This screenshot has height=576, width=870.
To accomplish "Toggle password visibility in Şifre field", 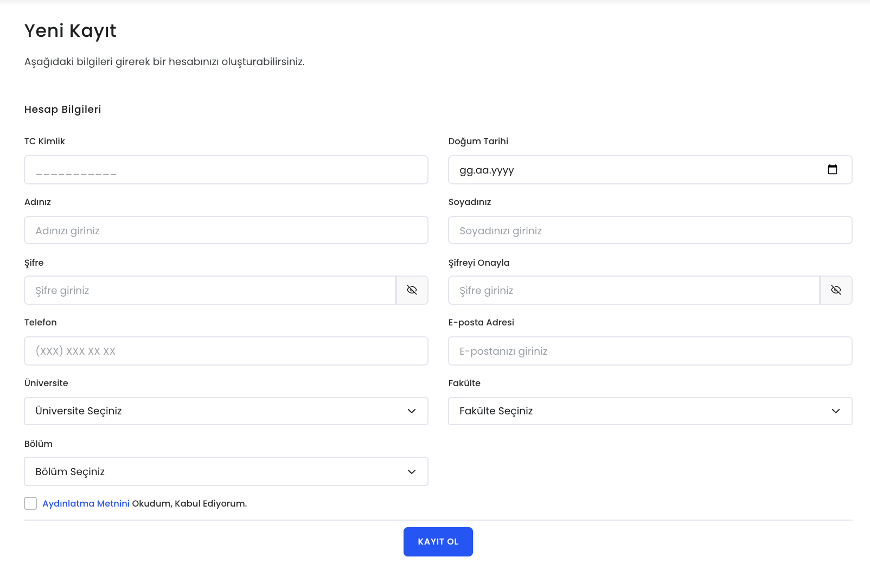I will click(412, 290).
